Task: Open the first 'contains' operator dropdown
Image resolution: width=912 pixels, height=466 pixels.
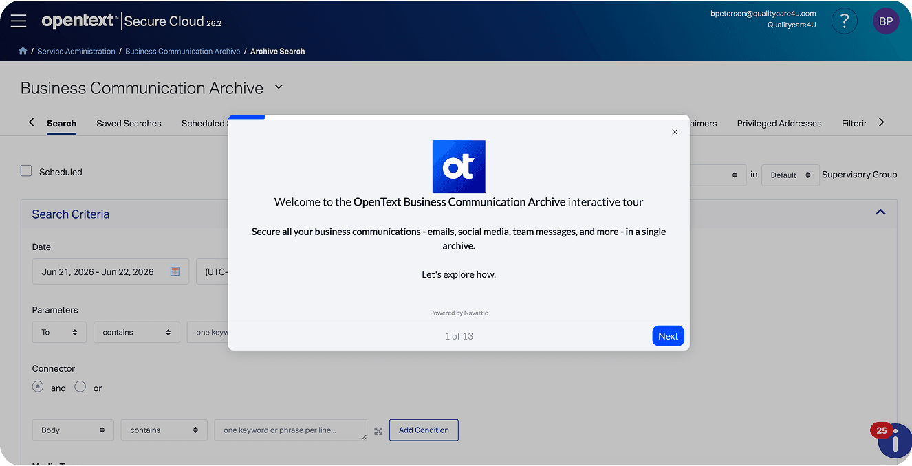Action: point(137,332)
